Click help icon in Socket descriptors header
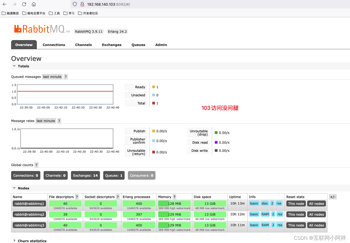 coord(118,197)
